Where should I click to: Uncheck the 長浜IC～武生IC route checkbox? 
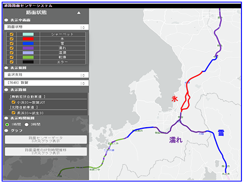[13, 113]
